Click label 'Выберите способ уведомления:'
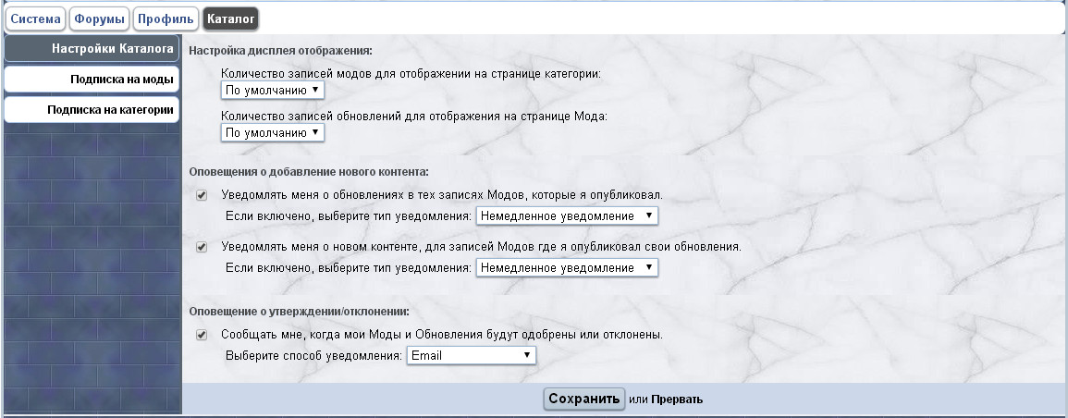Screen dimensions: 1068x418 tap(314, 355)
